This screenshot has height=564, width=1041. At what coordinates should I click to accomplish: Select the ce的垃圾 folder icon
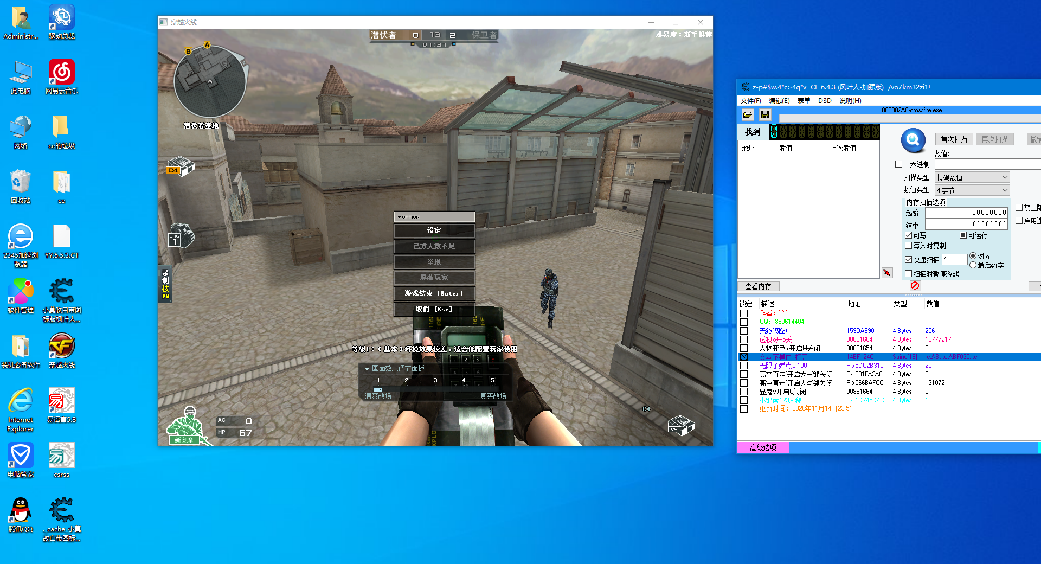pos(61,132)
